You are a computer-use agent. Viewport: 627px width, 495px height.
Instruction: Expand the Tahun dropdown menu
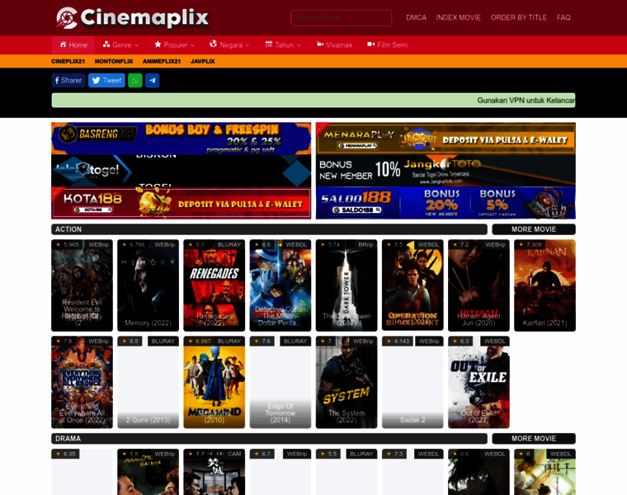pyautogui.click(x=299, y=45)
